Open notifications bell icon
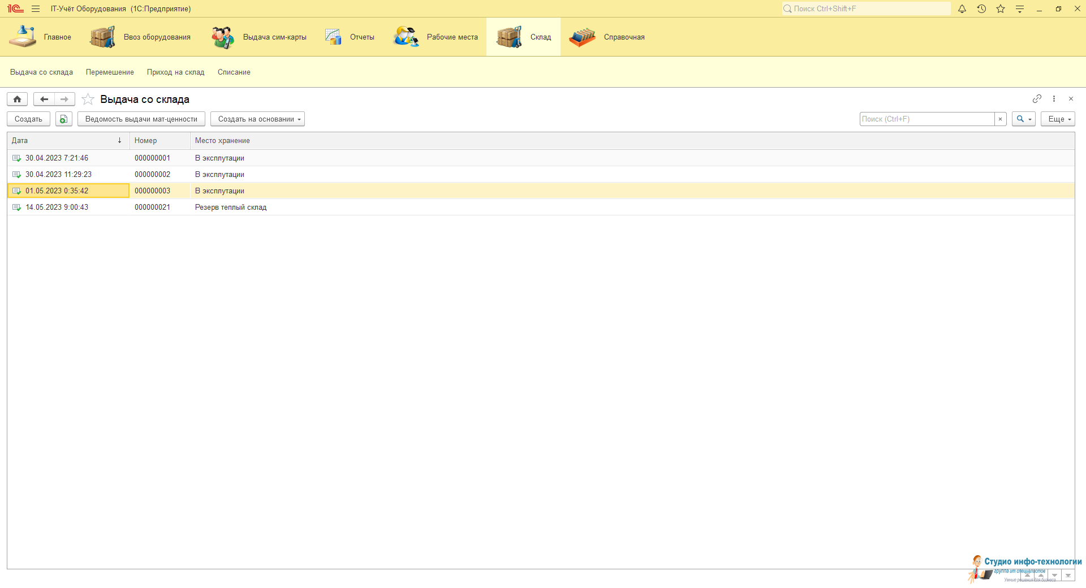The width and height of the screenshot is (1086, 588). pyautogui.click(x=962, y=9)
